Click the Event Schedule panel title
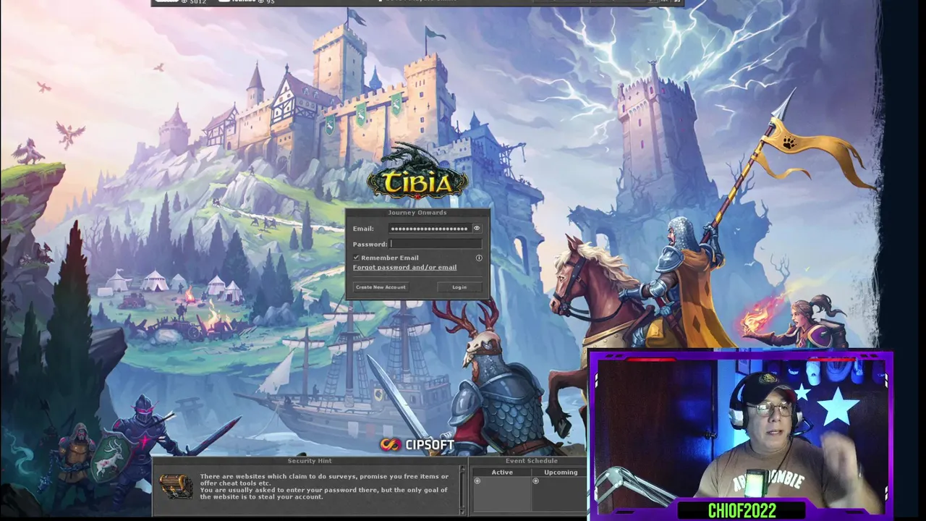The image size is (926, 521). 531,461
